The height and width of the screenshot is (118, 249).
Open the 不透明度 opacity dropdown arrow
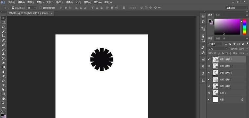247,49
